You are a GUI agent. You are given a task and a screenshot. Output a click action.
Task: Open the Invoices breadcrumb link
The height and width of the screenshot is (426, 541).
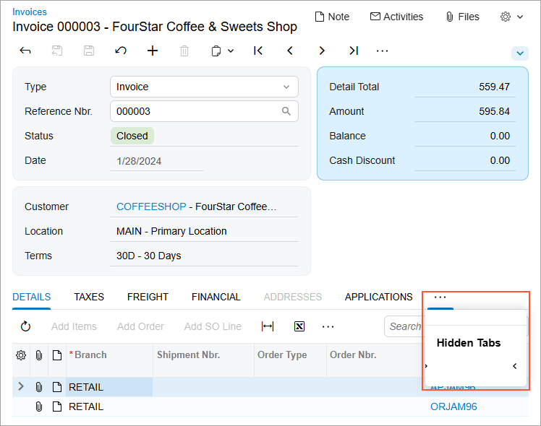tap(30, 12)
